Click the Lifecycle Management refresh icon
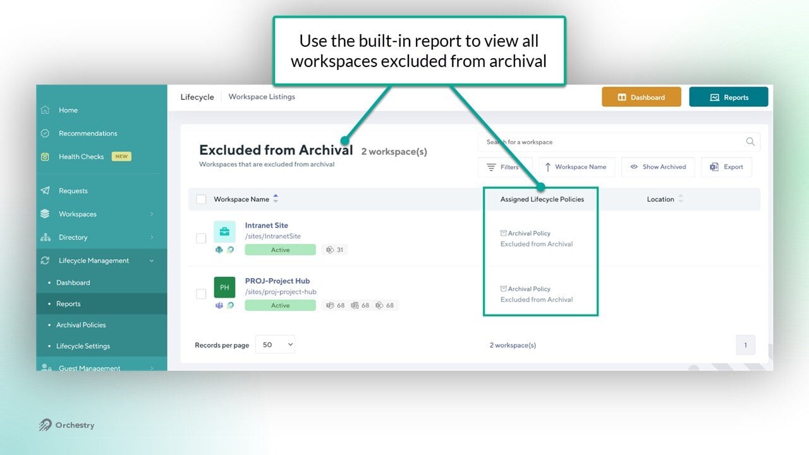 coord(45,260)
